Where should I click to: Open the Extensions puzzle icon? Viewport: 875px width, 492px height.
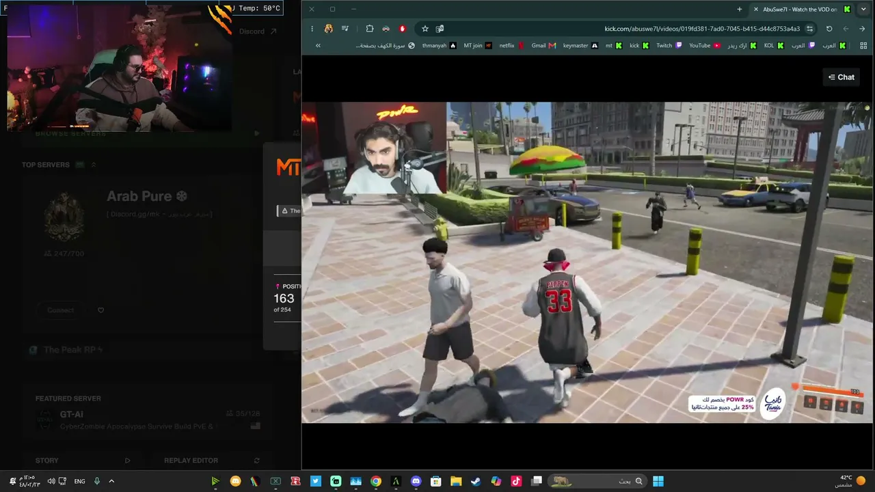click(370, 29)
